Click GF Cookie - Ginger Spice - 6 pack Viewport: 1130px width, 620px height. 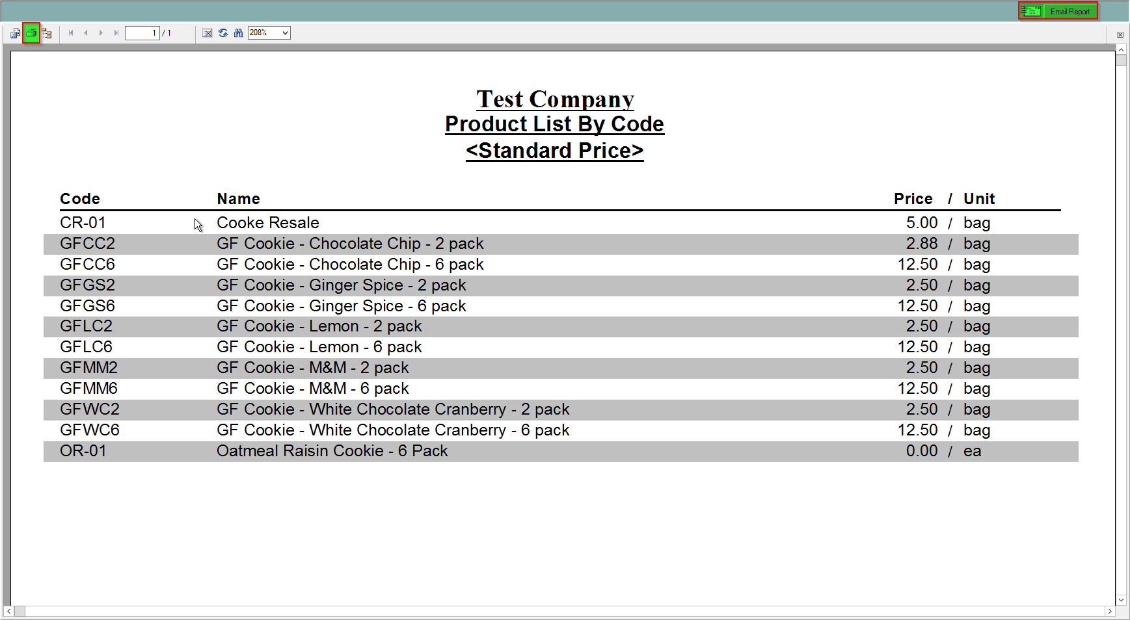[x=342, y=306]
